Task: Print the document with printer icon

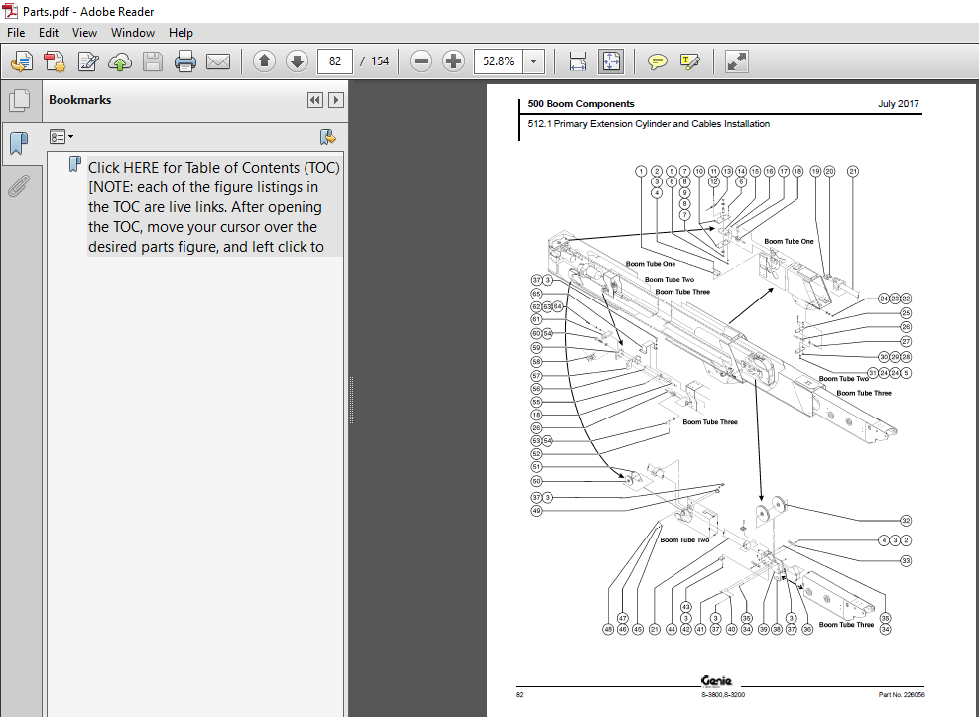Action: tap(184, 61)
